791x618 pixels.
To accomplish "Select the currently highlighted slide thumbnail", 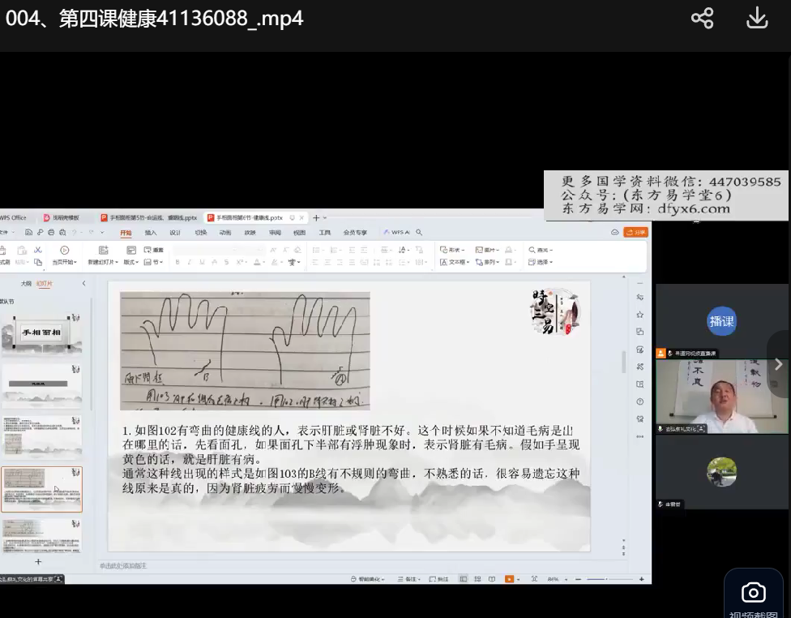I will click(41, 488).
